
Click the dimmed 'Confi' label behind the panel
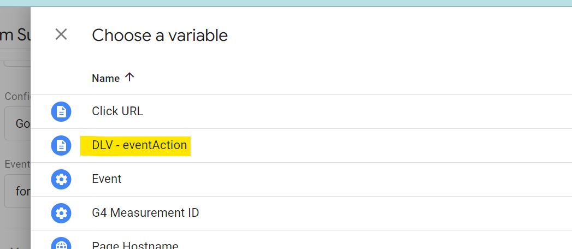(17, 96)
